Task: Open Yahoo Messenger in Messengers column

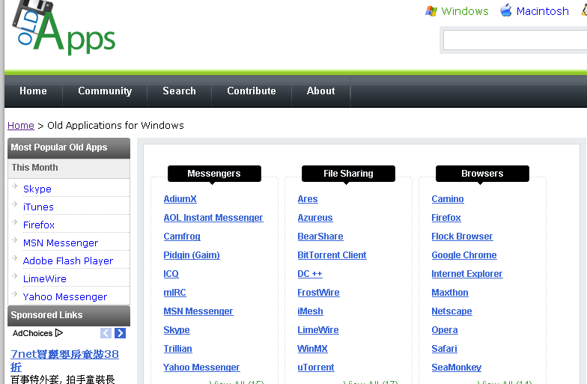Action: tap(201, 368)
